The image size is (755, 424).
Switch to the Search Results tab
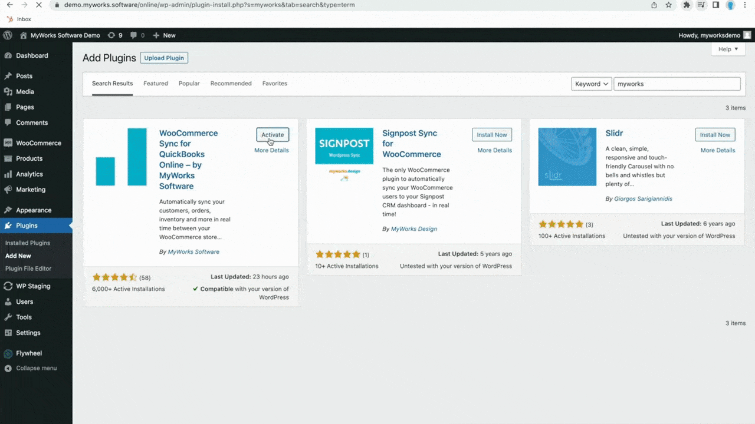pos(112,84)
